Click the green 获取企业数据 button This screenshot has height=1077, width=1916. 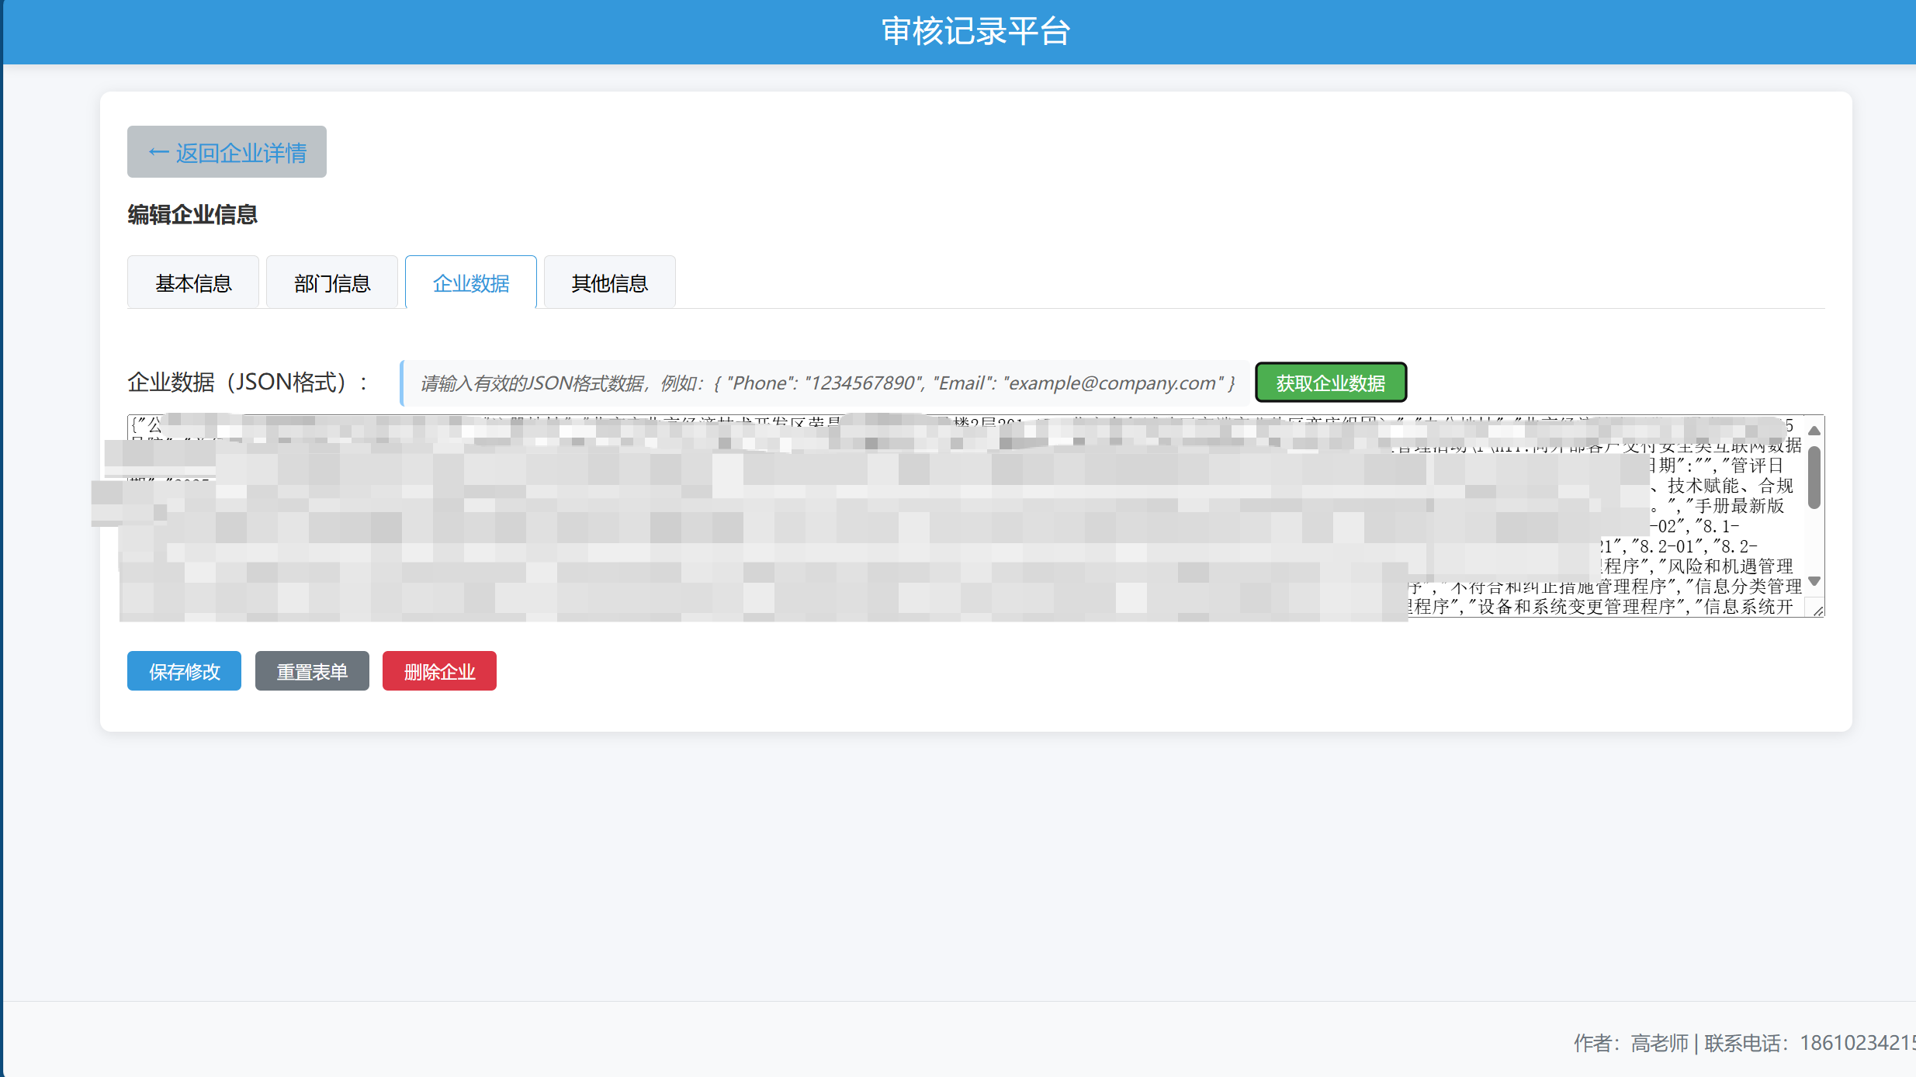pos(1330,382)
